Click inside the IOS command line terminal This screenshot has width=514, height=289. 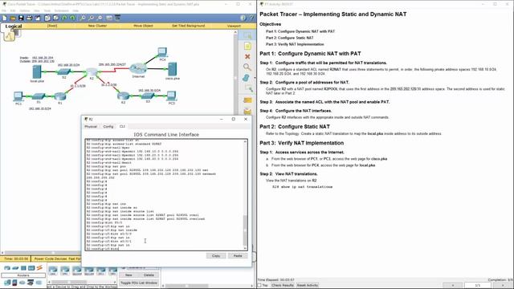pos(164,195)
